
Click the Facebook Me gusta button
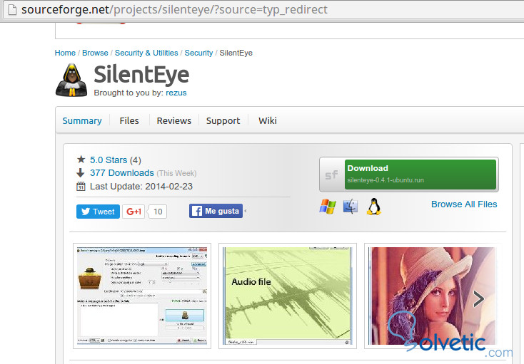(x=216, y=211)
